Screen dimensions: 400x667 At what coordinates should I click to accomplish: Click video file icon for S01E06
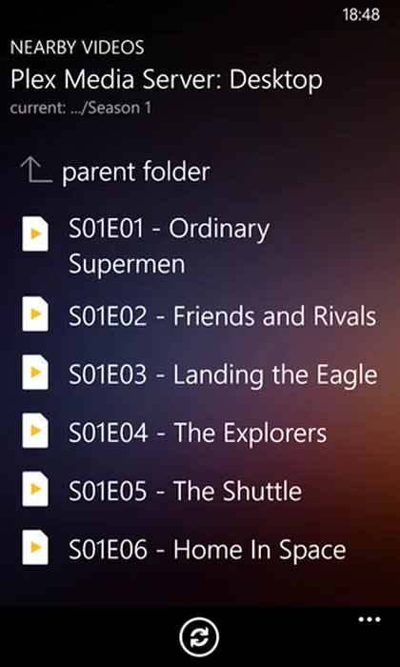(35, 547)
